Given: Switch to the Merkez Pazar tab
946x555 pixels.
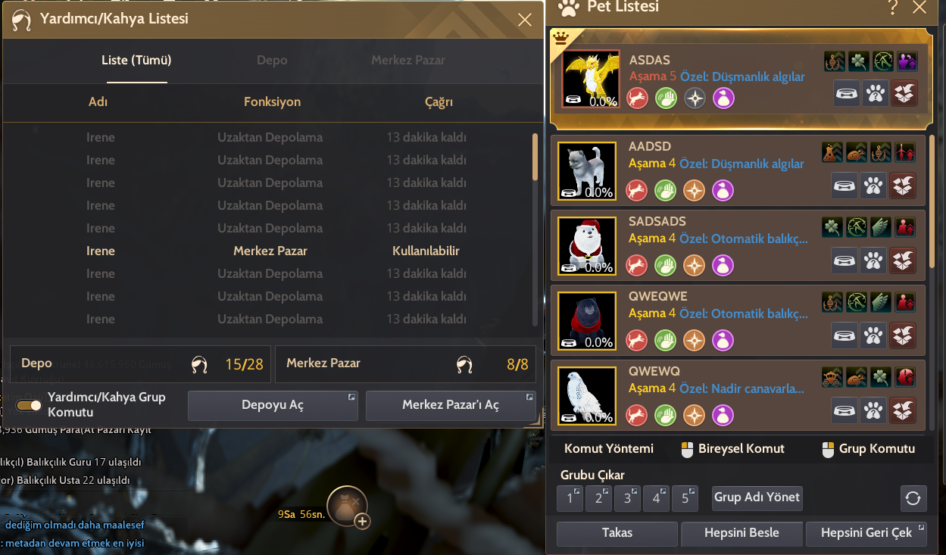Looking at the screenshot, I should tap(408, 60).
